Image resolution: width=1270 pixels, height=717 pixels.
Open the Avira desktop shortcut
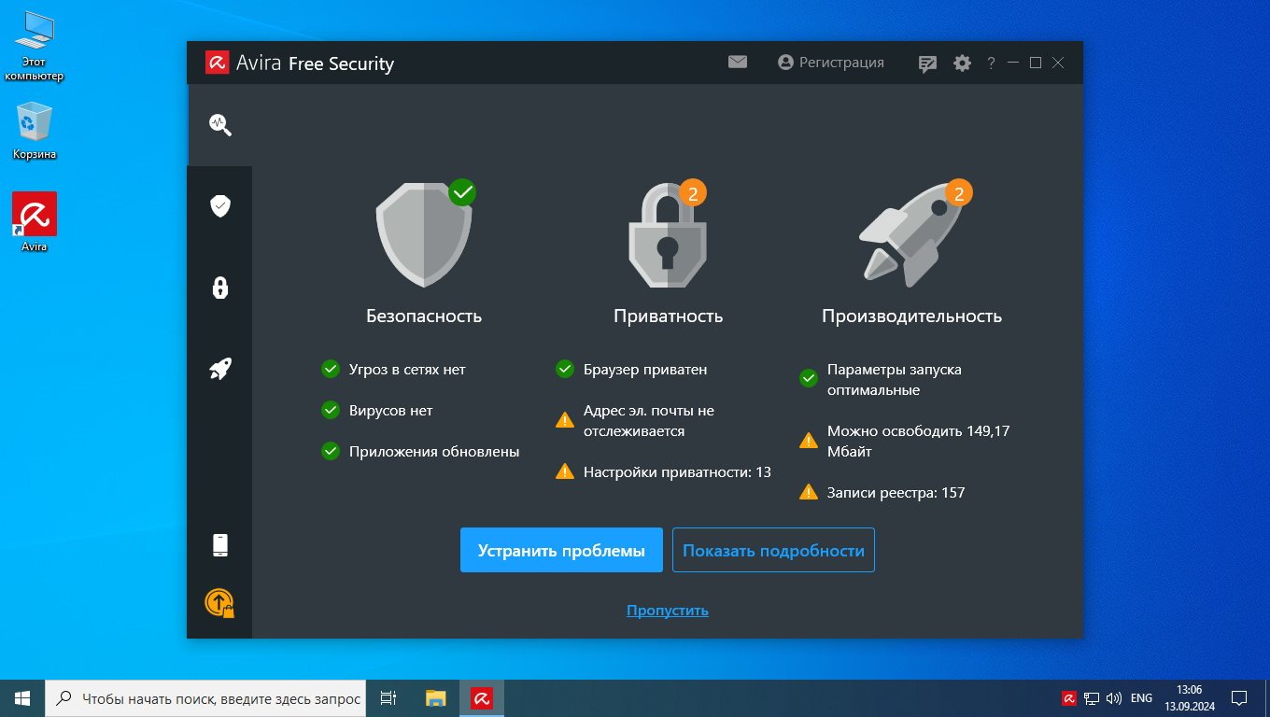tap(35, 222)
